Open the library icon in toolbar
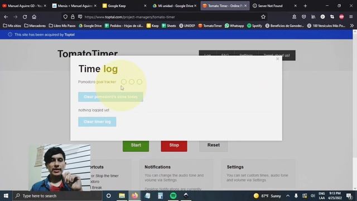 click(x=313, y=17)
